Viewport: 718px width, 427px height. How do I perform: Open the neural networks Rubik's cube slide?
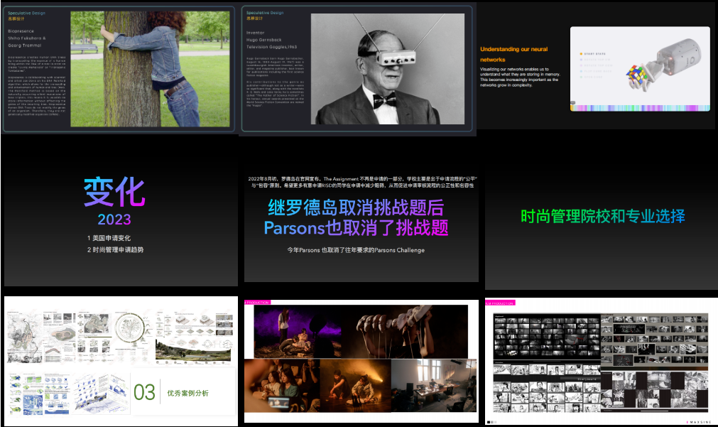point(595,67)
